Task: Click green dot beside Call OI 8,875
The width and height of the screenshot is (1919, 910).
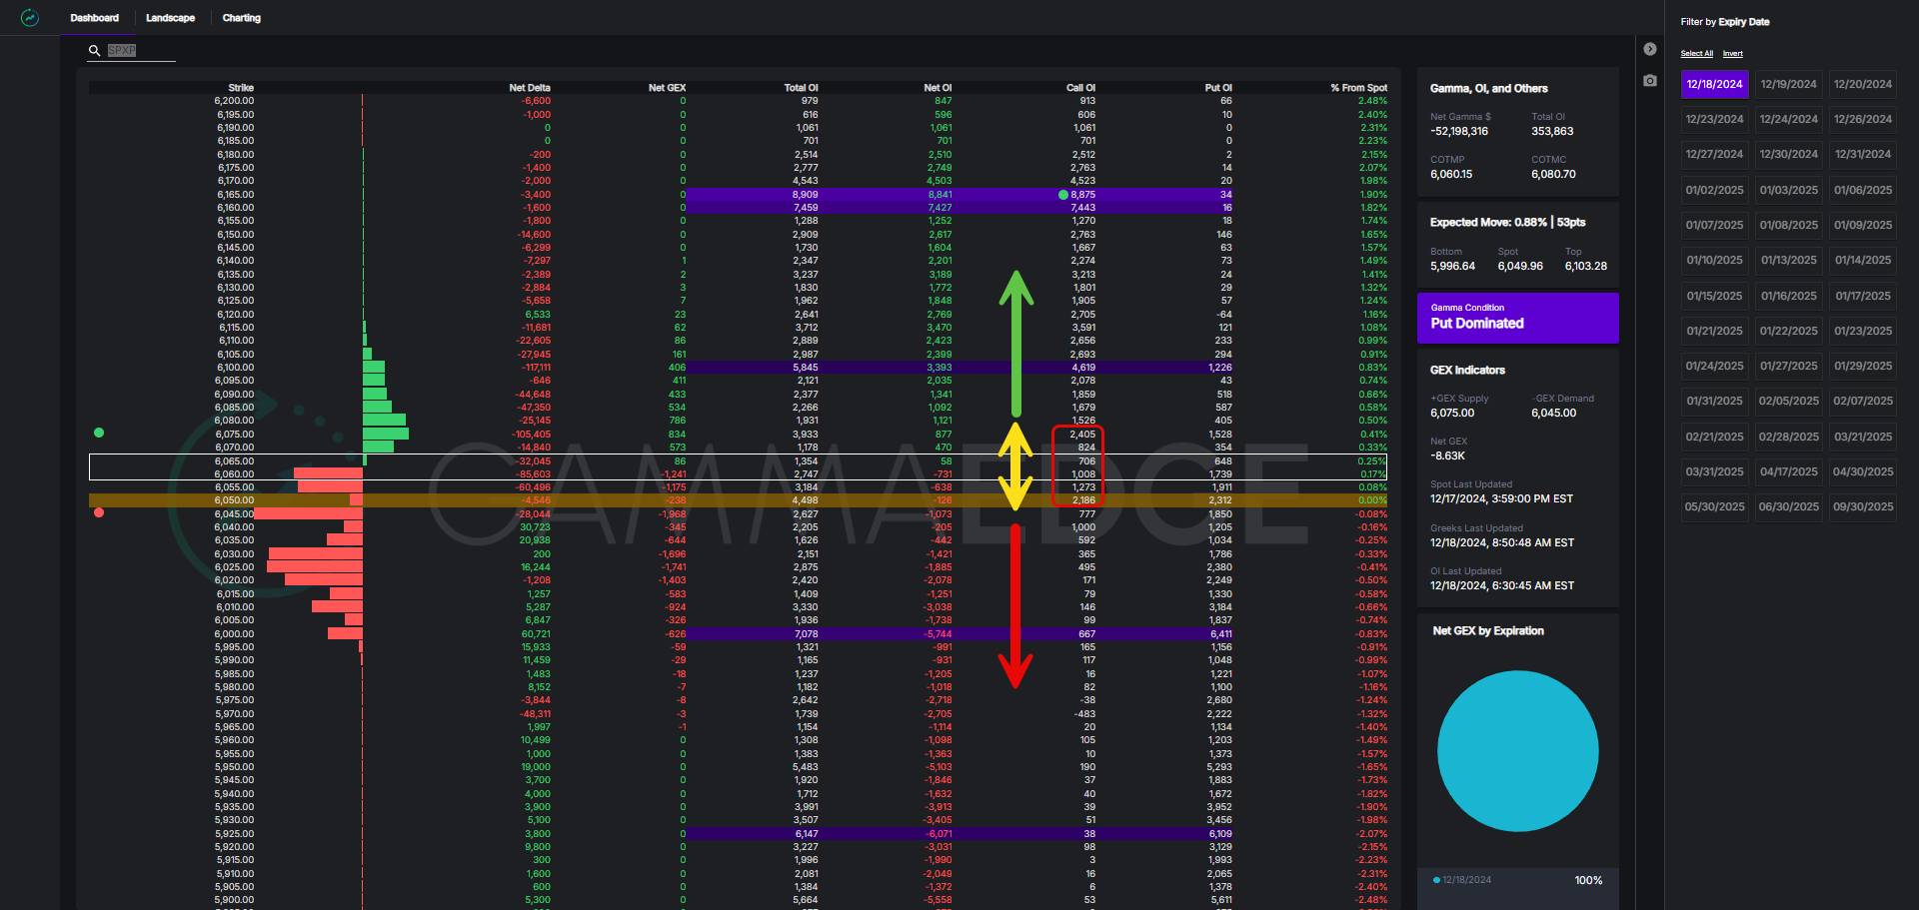Action: [x=1062, y=195]
